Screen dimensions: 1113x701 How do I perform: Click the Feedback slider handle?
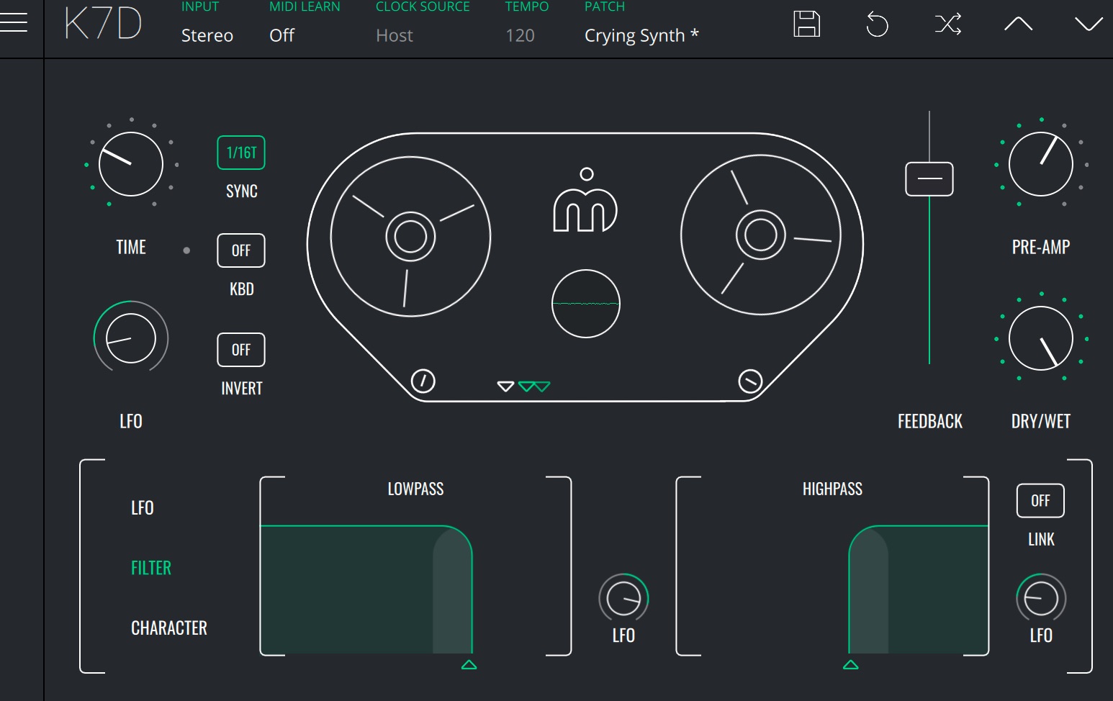929,179
